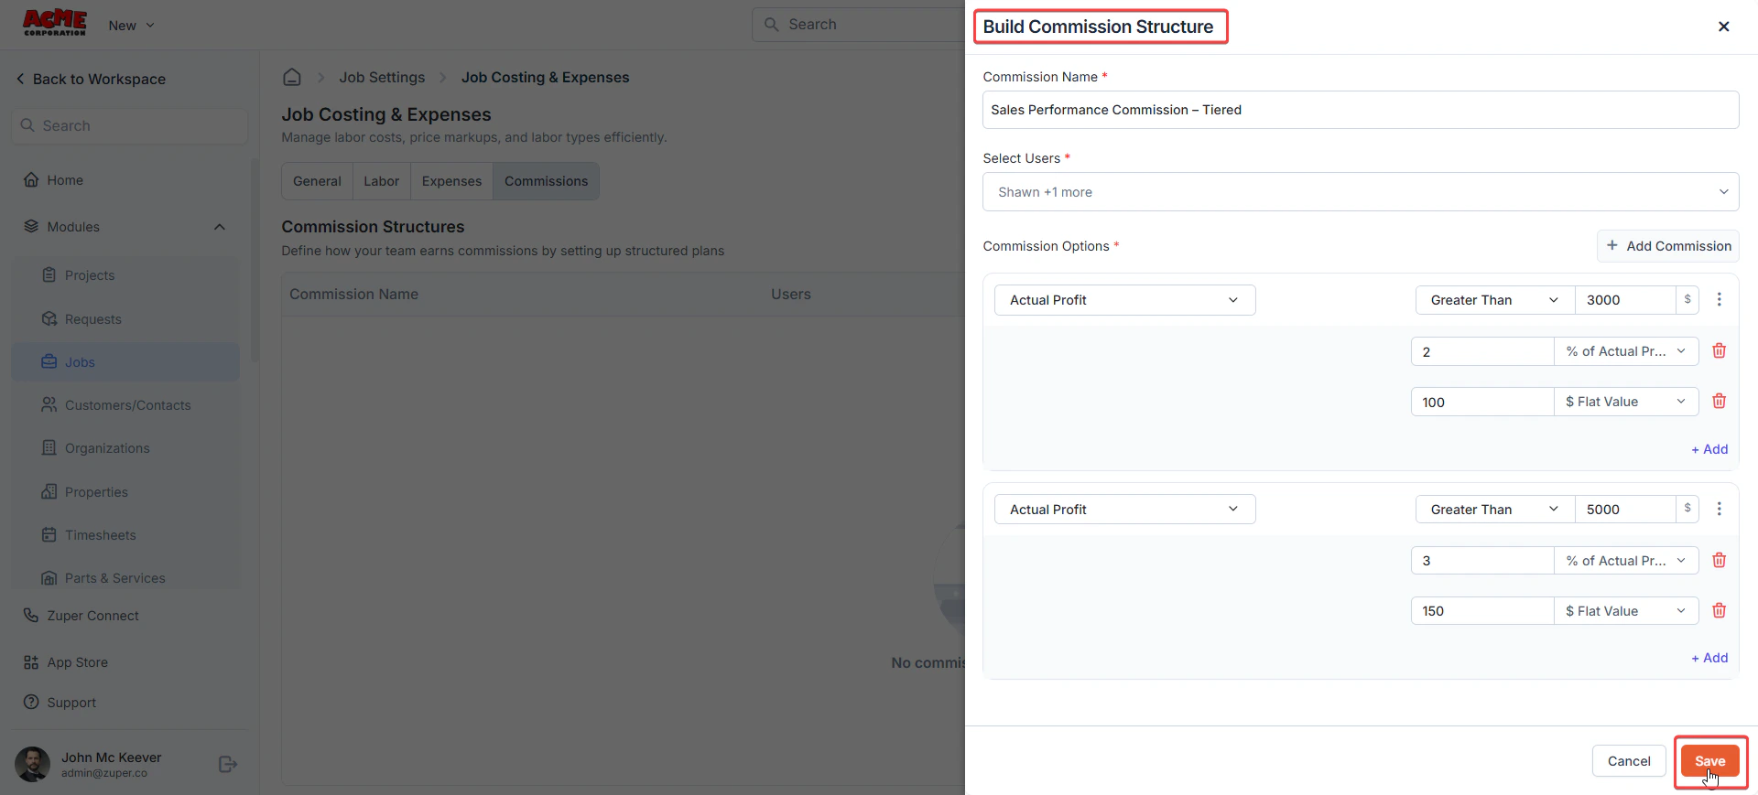
Task: Delete the 100 flat value row
Action: coord(1719,402)
